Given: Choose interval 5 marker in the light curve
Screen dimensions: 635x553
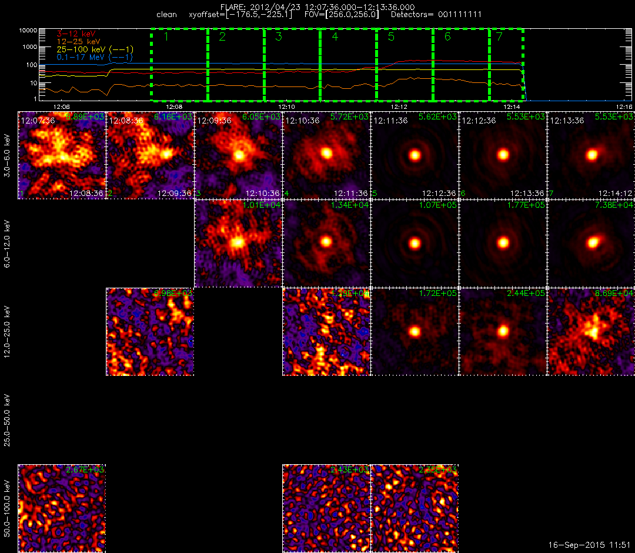Looking at the screenshot, I should tap(391, 36).
